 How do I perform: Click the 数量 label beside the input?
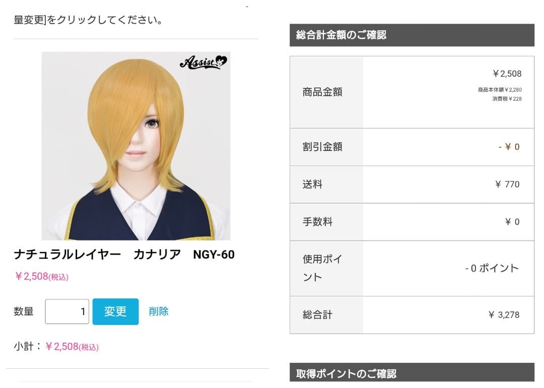(24, 312)
